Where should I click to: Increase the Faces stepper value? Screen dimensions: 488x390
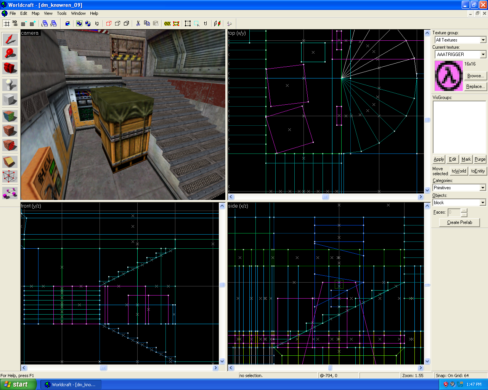(464, 210)
